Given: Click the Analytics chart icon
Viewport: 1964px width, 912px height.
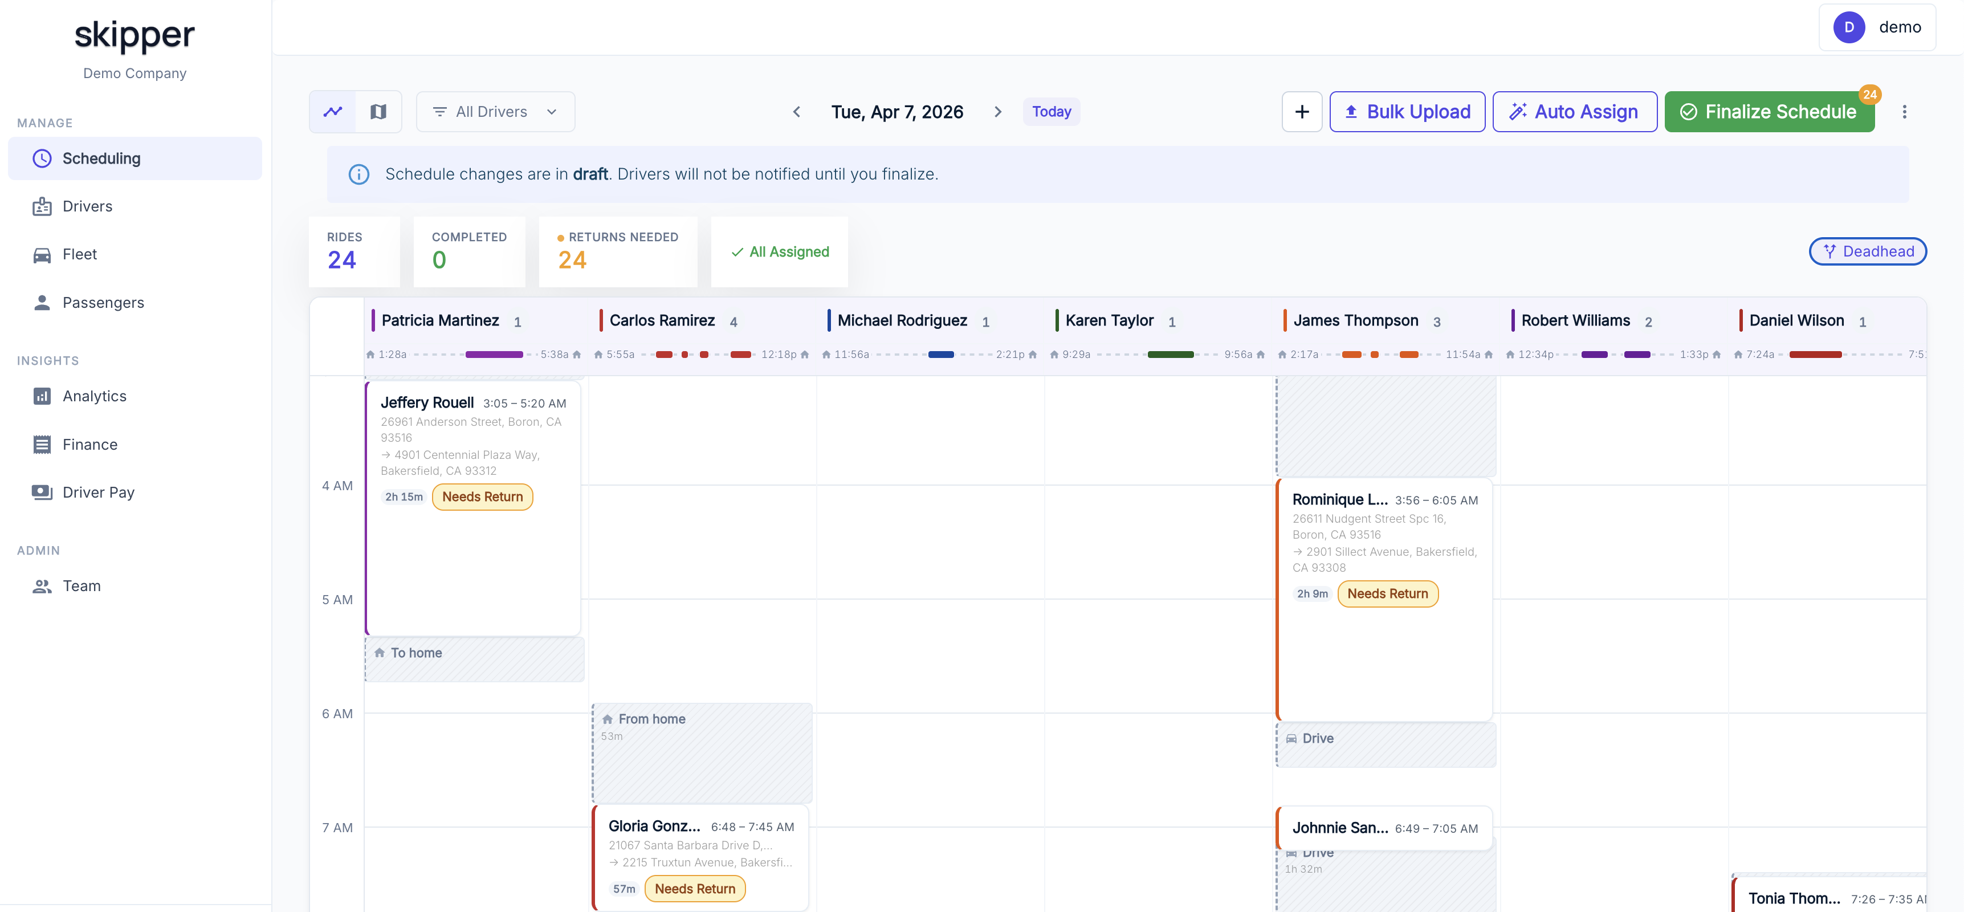Looking at the screenshot, I should point(42,397).
